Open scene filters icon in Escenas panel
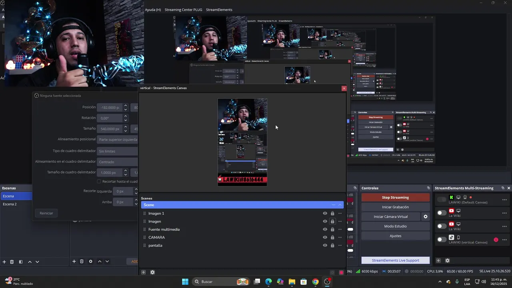512x288 pixels. coord(21,262)
